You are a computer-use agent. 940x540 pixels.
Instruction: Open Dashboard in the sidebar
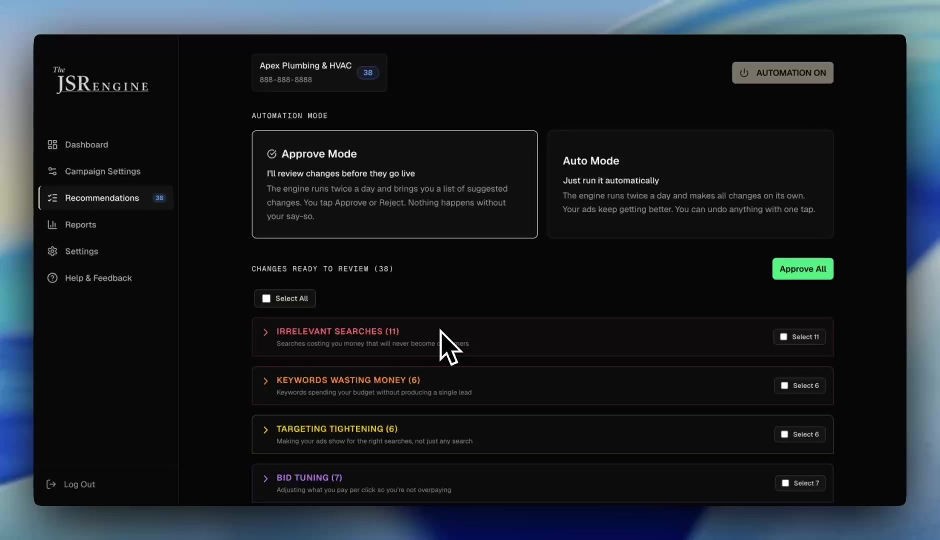click(x=105, y=144)
